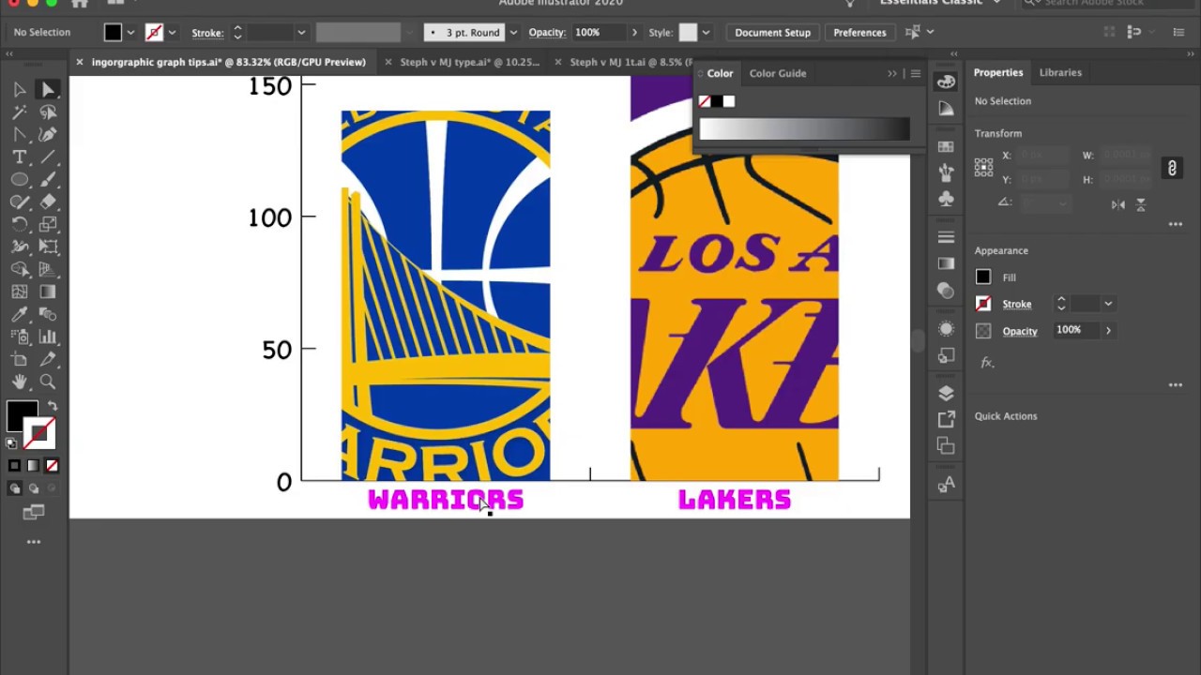Enable Draw Normal mode
This screenshot has width=1201, height=675.
[14, 488]
